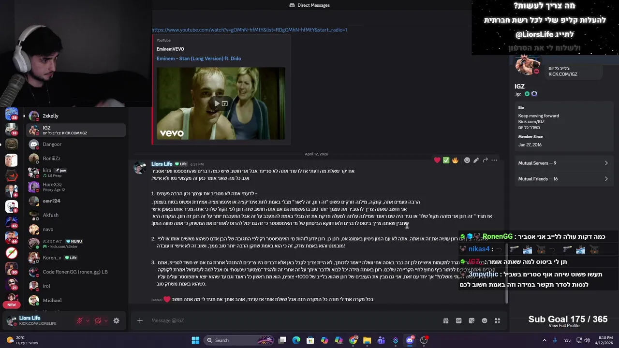Open Eminem - Stan (Long Version) title link
The image size is (619, 348).
(199, 58)
